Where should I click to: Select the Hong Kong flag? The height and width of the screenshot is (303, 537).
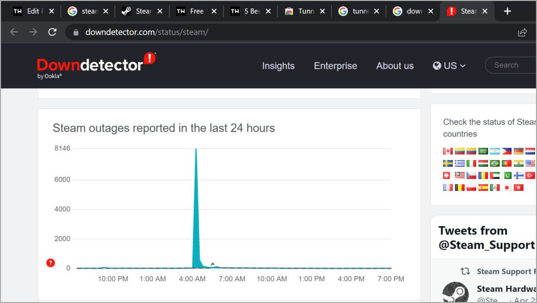[x=519, y=188]
